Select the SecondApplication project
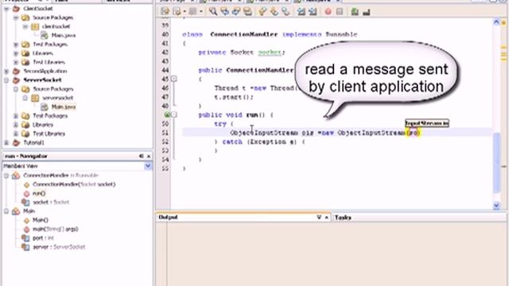 point(45,71)
